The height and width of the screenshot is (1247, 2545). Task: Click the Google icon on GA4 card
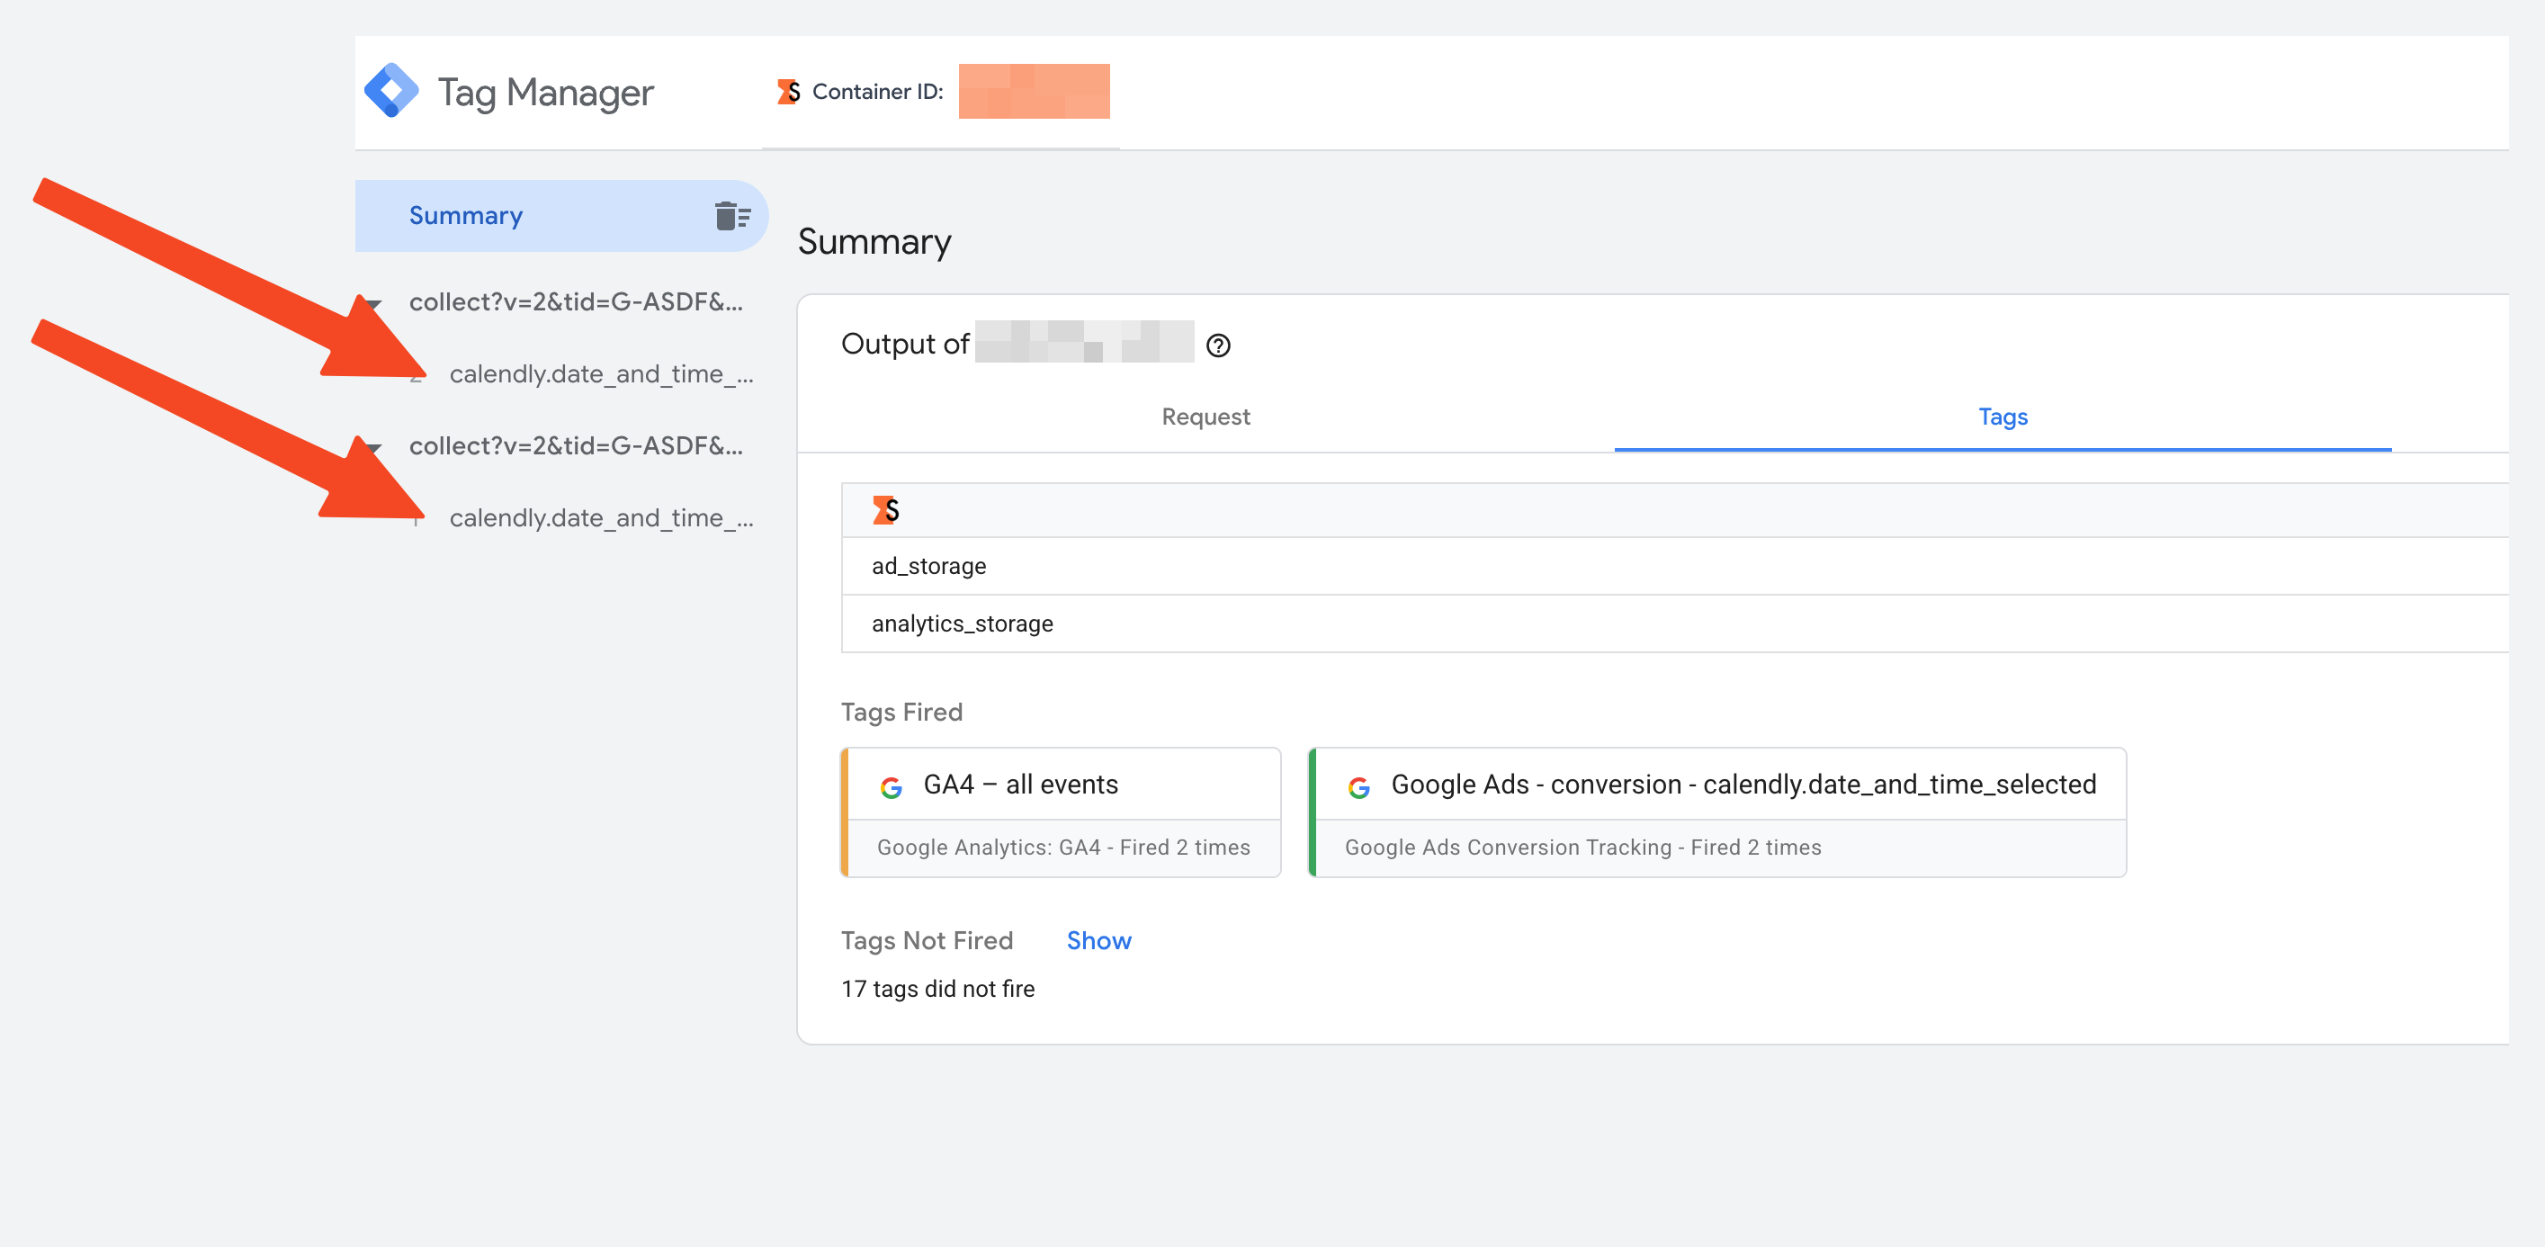(x=892, y=786)
